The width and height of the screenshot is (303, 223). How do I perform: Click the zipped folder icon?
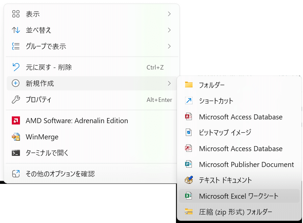[x=188, y=212]
